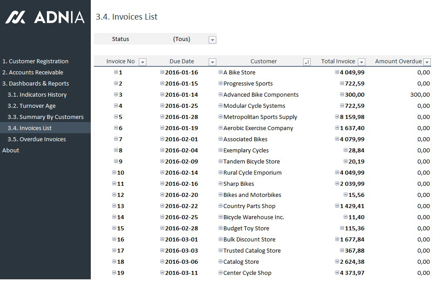Open Indicators History report
The height and width of the screenshot is (282, 433).
pyautogui.click(x=37, y=95)
